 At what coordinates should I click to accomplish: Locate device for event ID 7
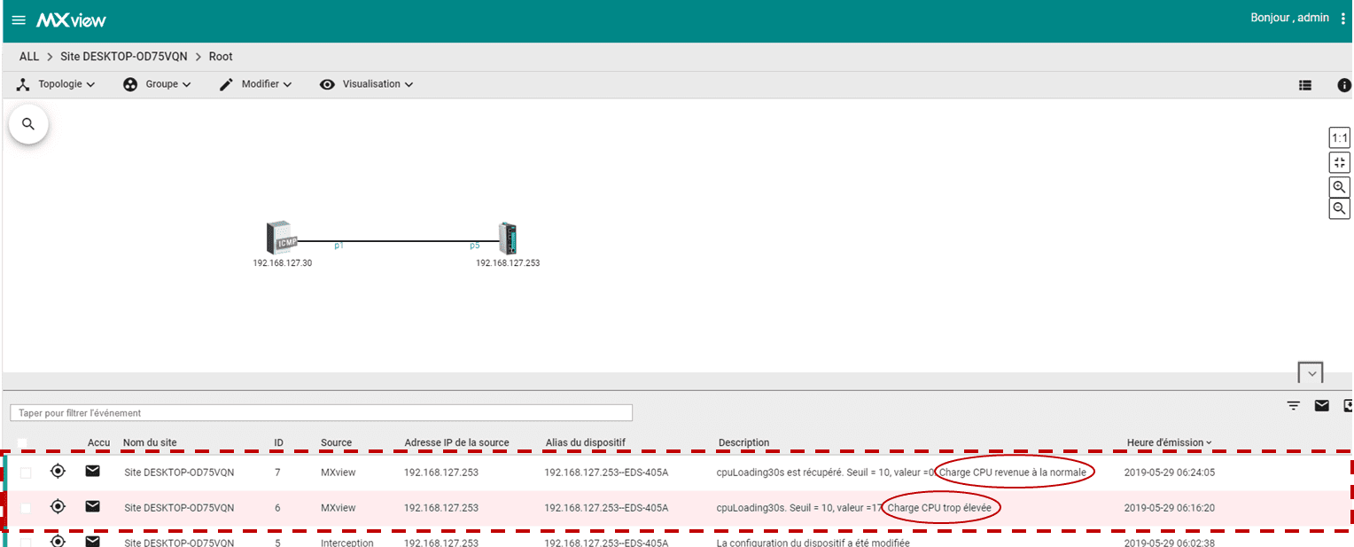[x=58, y=472]
